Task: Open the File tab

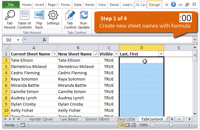Action: (11, 5)
